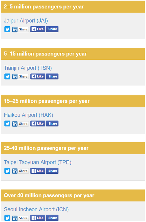Click Facebook Share under Haikou Airport
The image size is (146, 222).
tap(52, 123)
